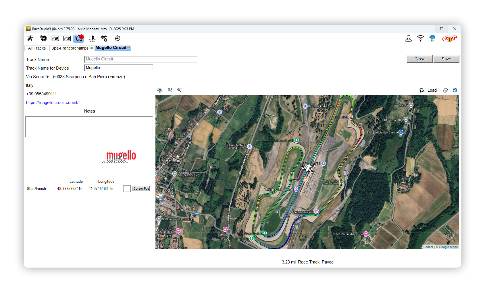Open the temperature calibration icon
Viewport: 487px width, 295px height.
92,38
